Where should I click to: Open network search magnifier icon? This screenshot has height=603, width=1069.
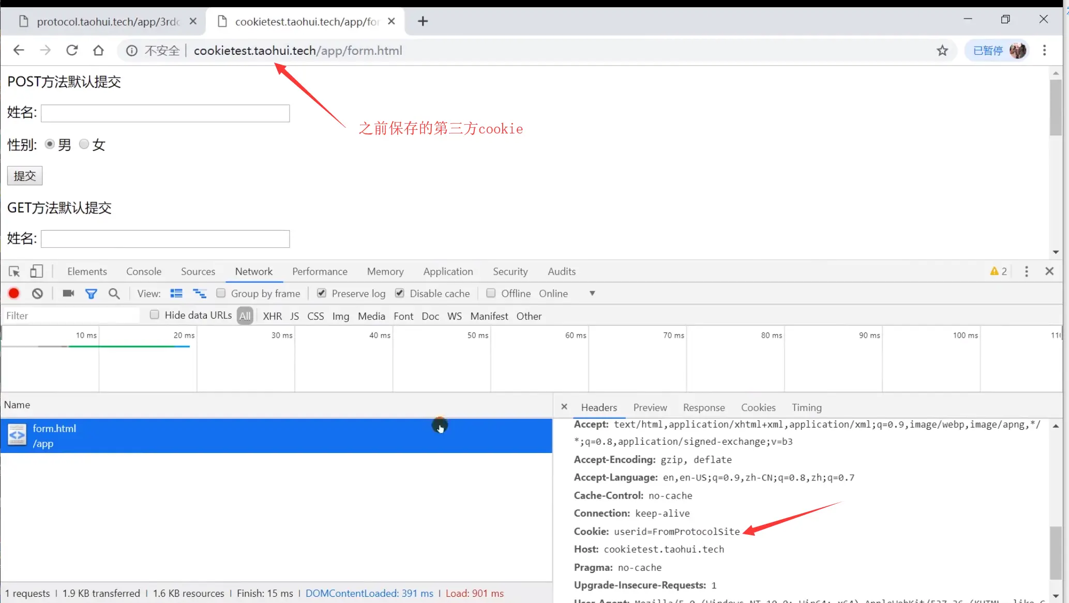[x=114, y=294]
